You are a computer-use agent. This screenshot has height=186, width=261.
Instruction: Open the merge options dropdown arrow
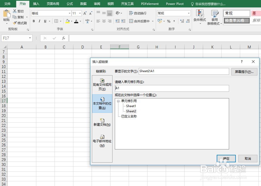pos(153,21)
